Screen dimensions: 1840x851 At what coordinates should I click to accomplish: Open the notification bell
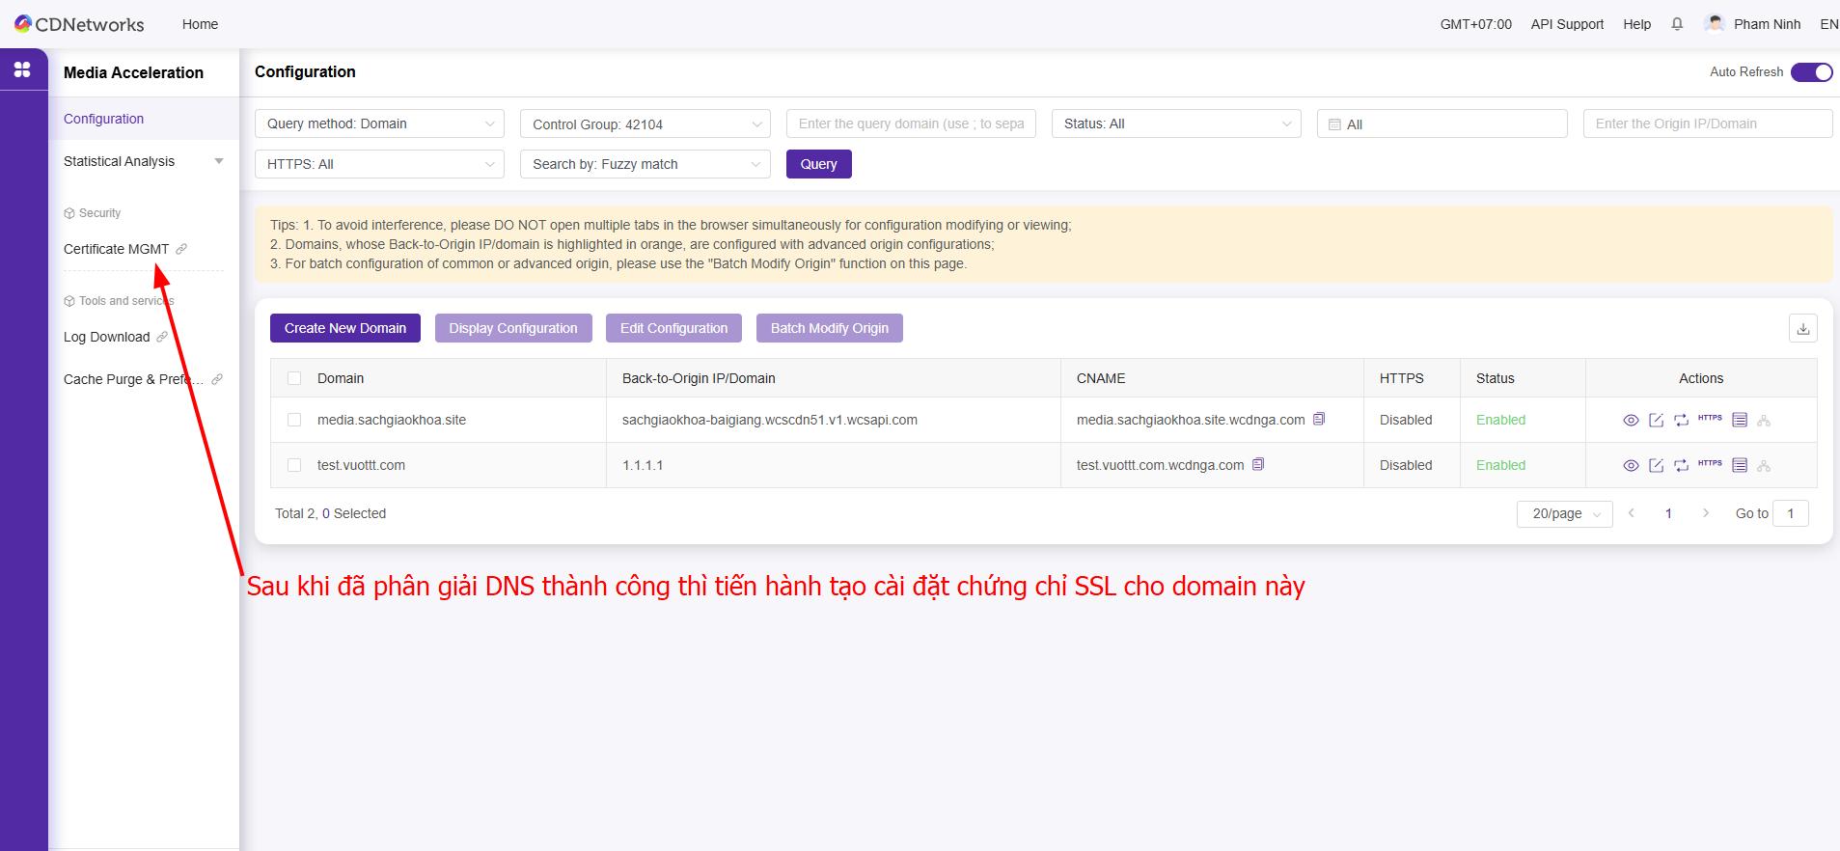click(x=1677, y=24)
